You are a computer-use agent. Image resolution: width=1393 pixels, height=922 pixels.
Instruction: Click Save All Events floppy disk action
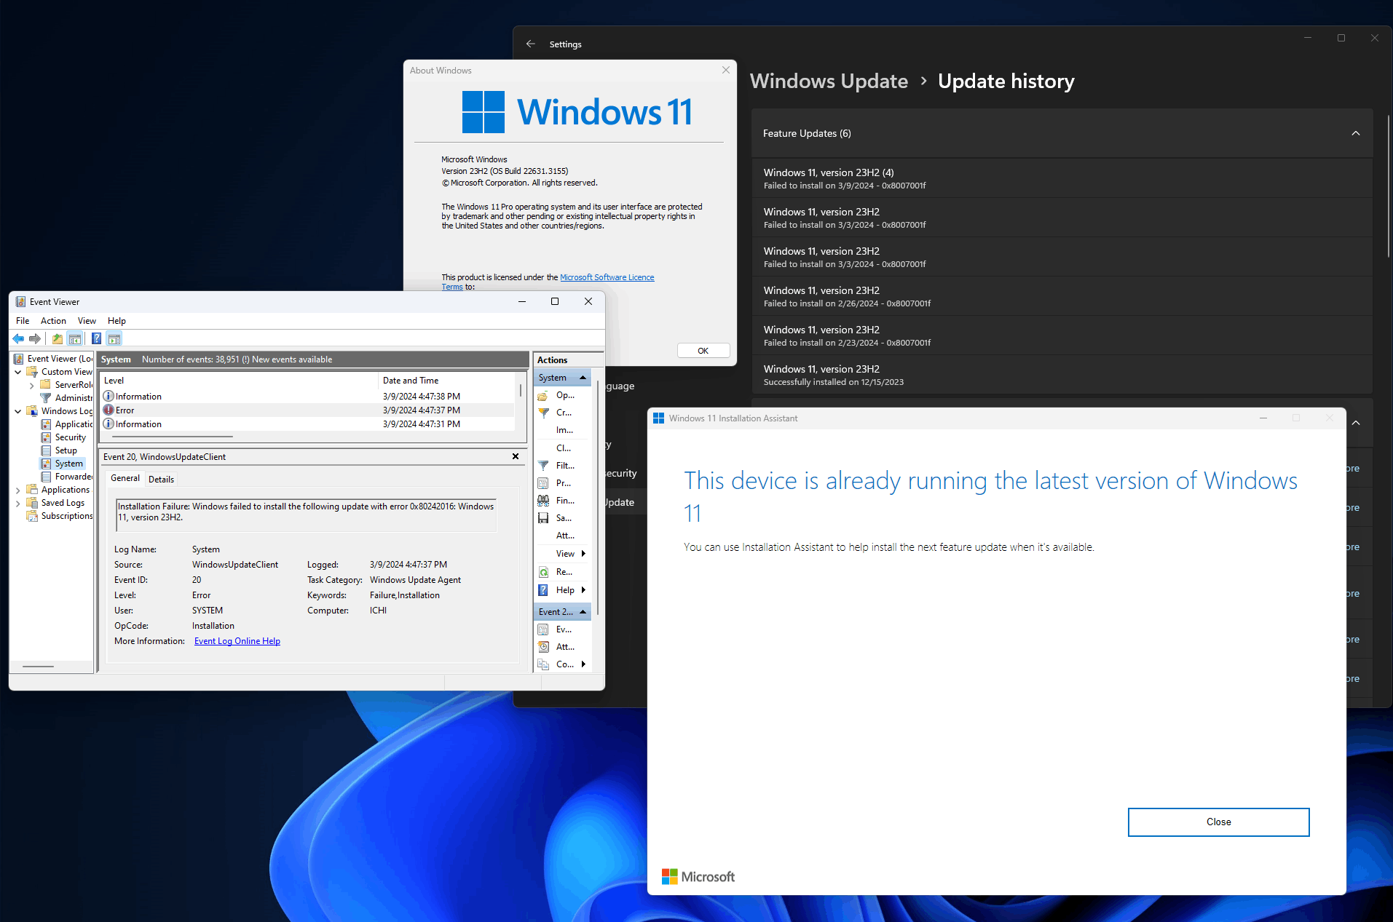coord(564,518)
